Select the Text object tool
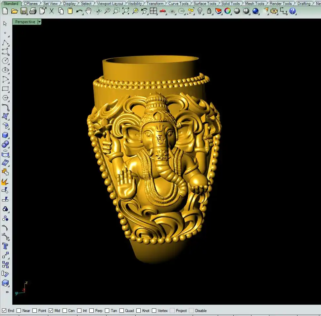 point(5,246)
